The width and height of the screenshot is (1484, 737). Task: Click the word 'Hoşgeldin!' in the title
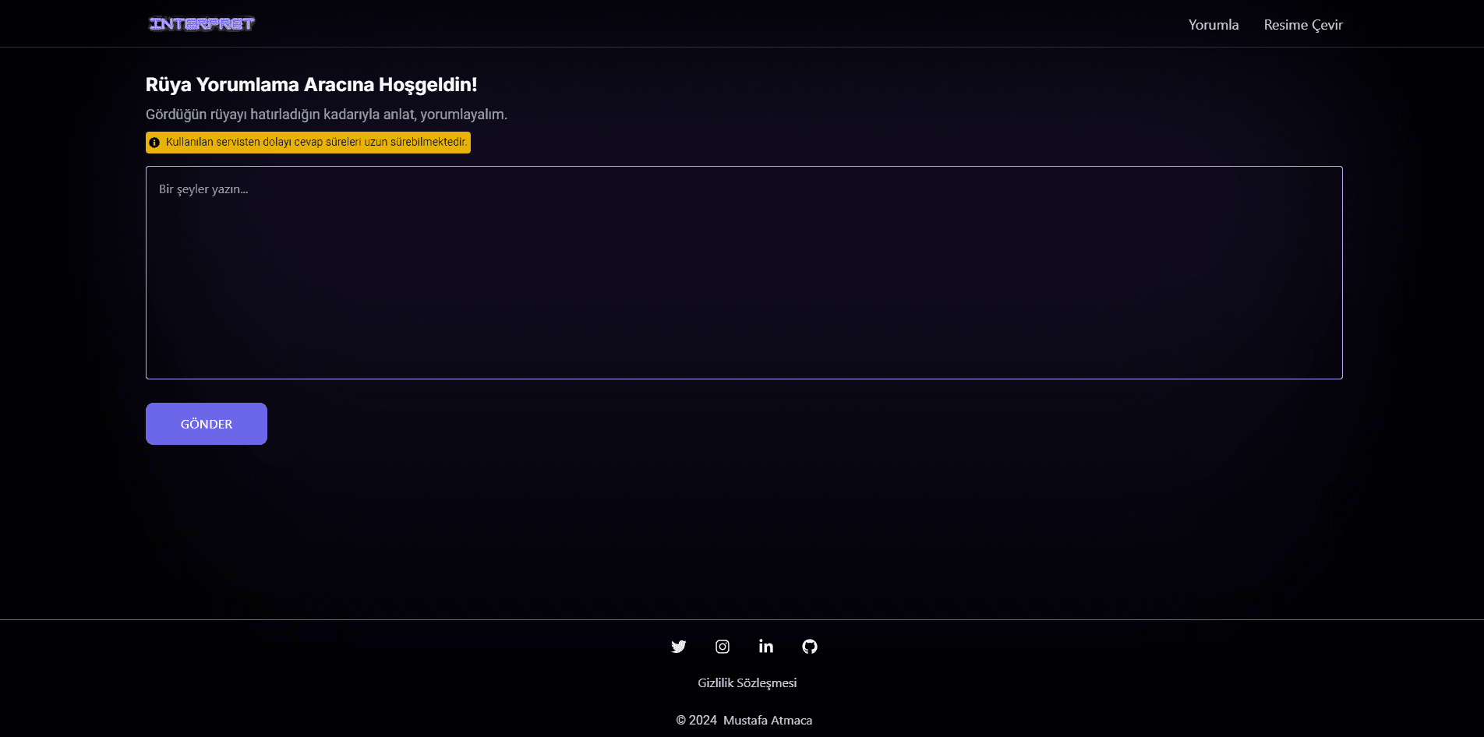[x=428, y=85]
